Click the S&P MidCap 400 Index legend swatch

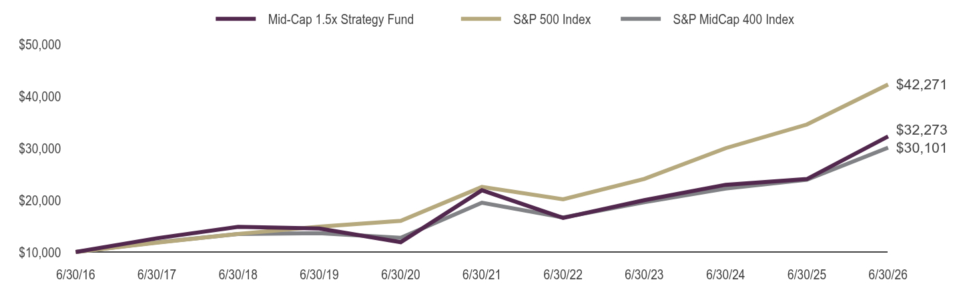click(641, 19)
